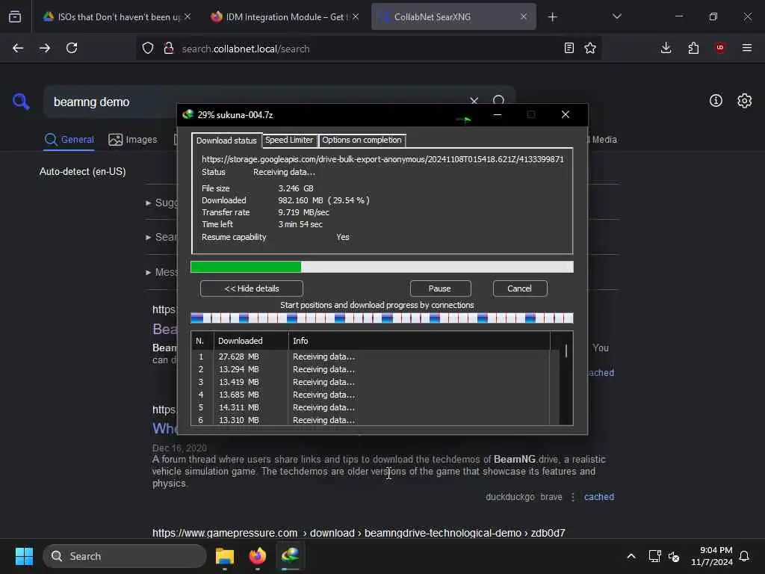Screen dimensions: 765x574
Task: Select the General search category
Action: click(x=69, y=140)
